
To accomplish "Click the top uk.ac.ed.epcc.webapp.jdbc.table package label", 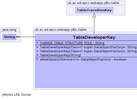I will tap(93, 3).
